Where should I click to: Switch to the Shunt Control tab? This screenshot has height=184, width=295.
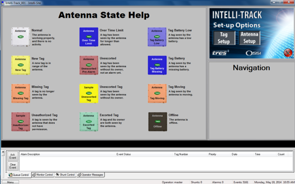tap(65, 174)
